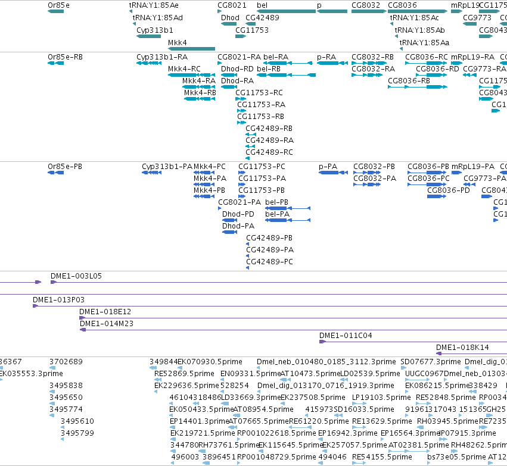This screenshot has width=507, height=466.
Task: Click the tRNA:Y1:85Ab label
Action: 419,30
